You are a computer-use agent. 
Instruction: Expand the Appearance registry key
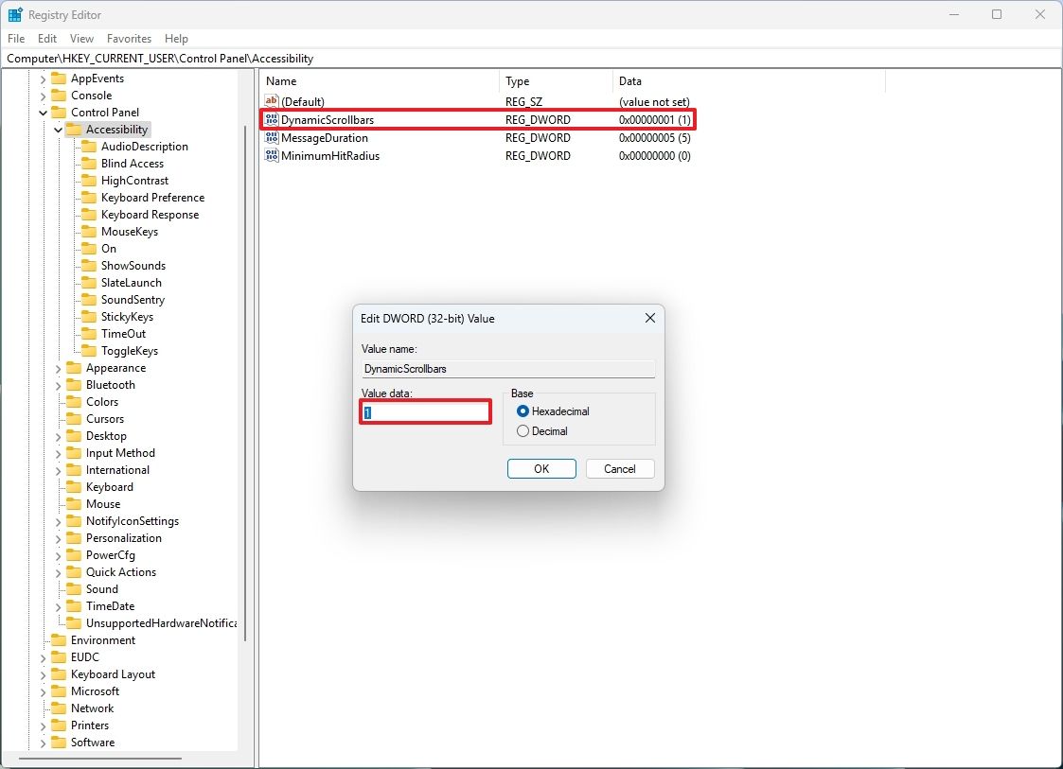(x=58, y=367)
